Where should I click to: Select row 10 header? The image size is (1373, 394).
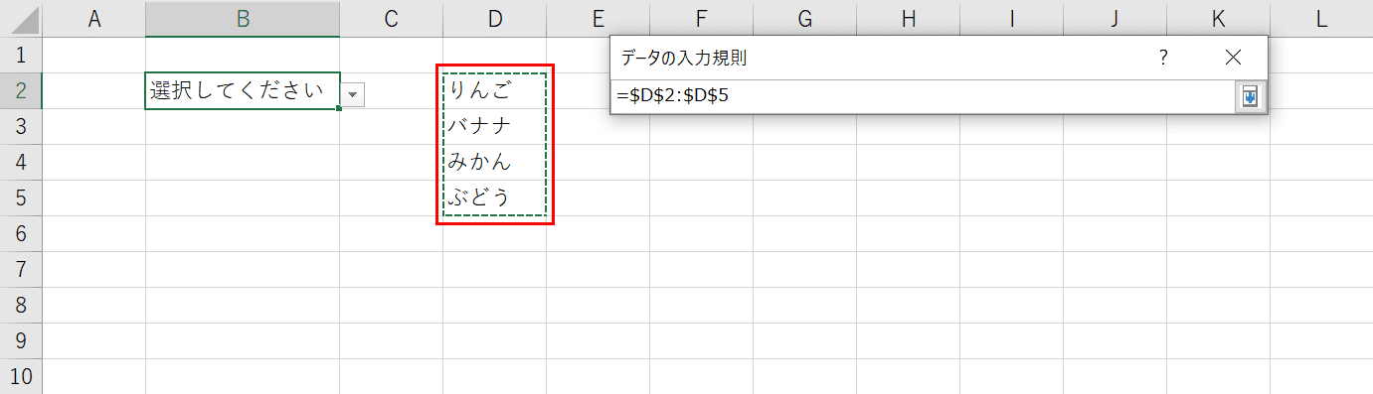(x=22, y=376)
